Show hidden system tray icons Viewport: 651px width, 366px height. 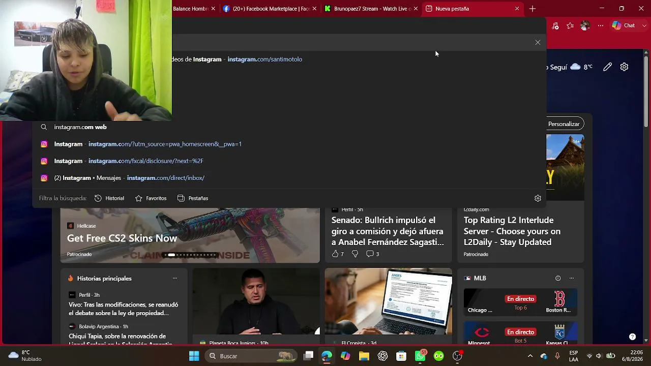point(530,356)
